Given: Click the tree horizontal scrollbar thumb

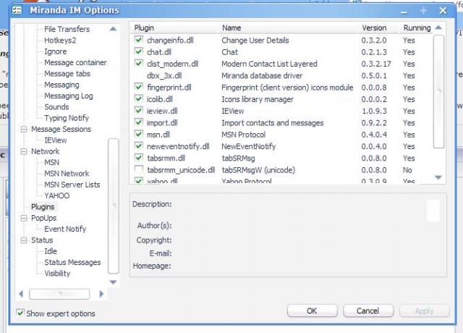Looking at the screenshot, I should click(59, 294).
